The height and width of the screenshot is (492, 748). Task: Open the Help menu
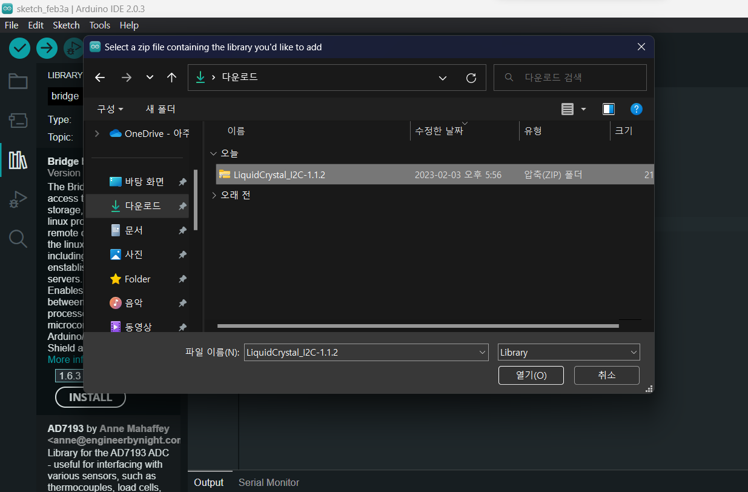(x=129, y=25)
